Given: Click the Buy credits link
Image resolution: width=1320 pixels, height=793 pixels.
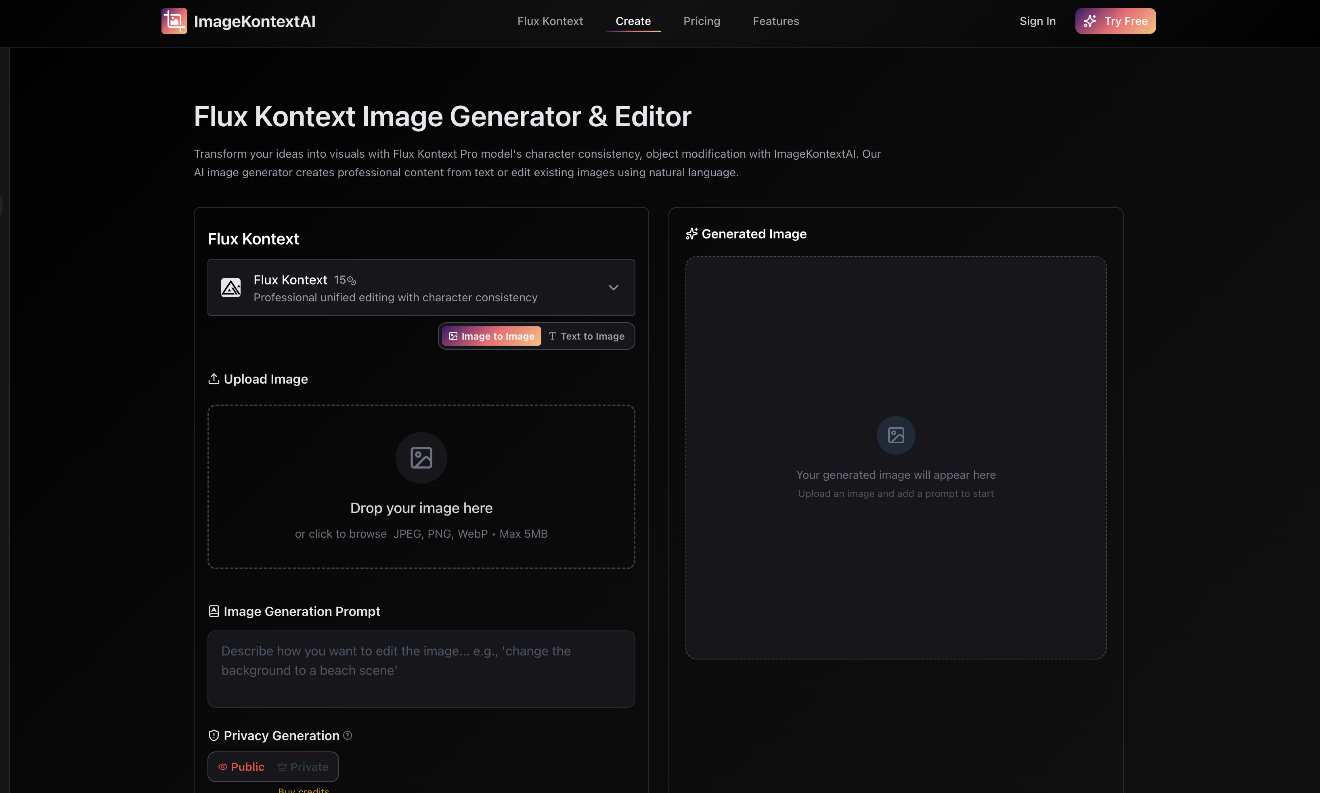Looking at the screenshot, I should pyautogui.click(x=304, y=790).
